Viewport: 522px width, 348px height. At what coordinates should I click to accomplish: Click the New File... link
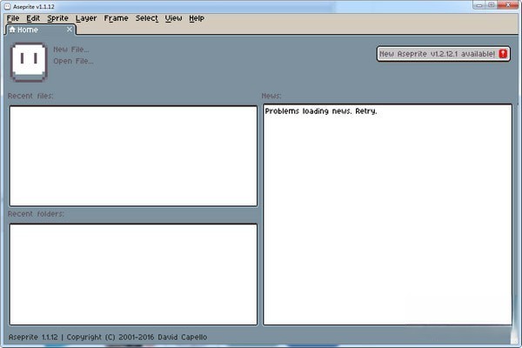71,50
